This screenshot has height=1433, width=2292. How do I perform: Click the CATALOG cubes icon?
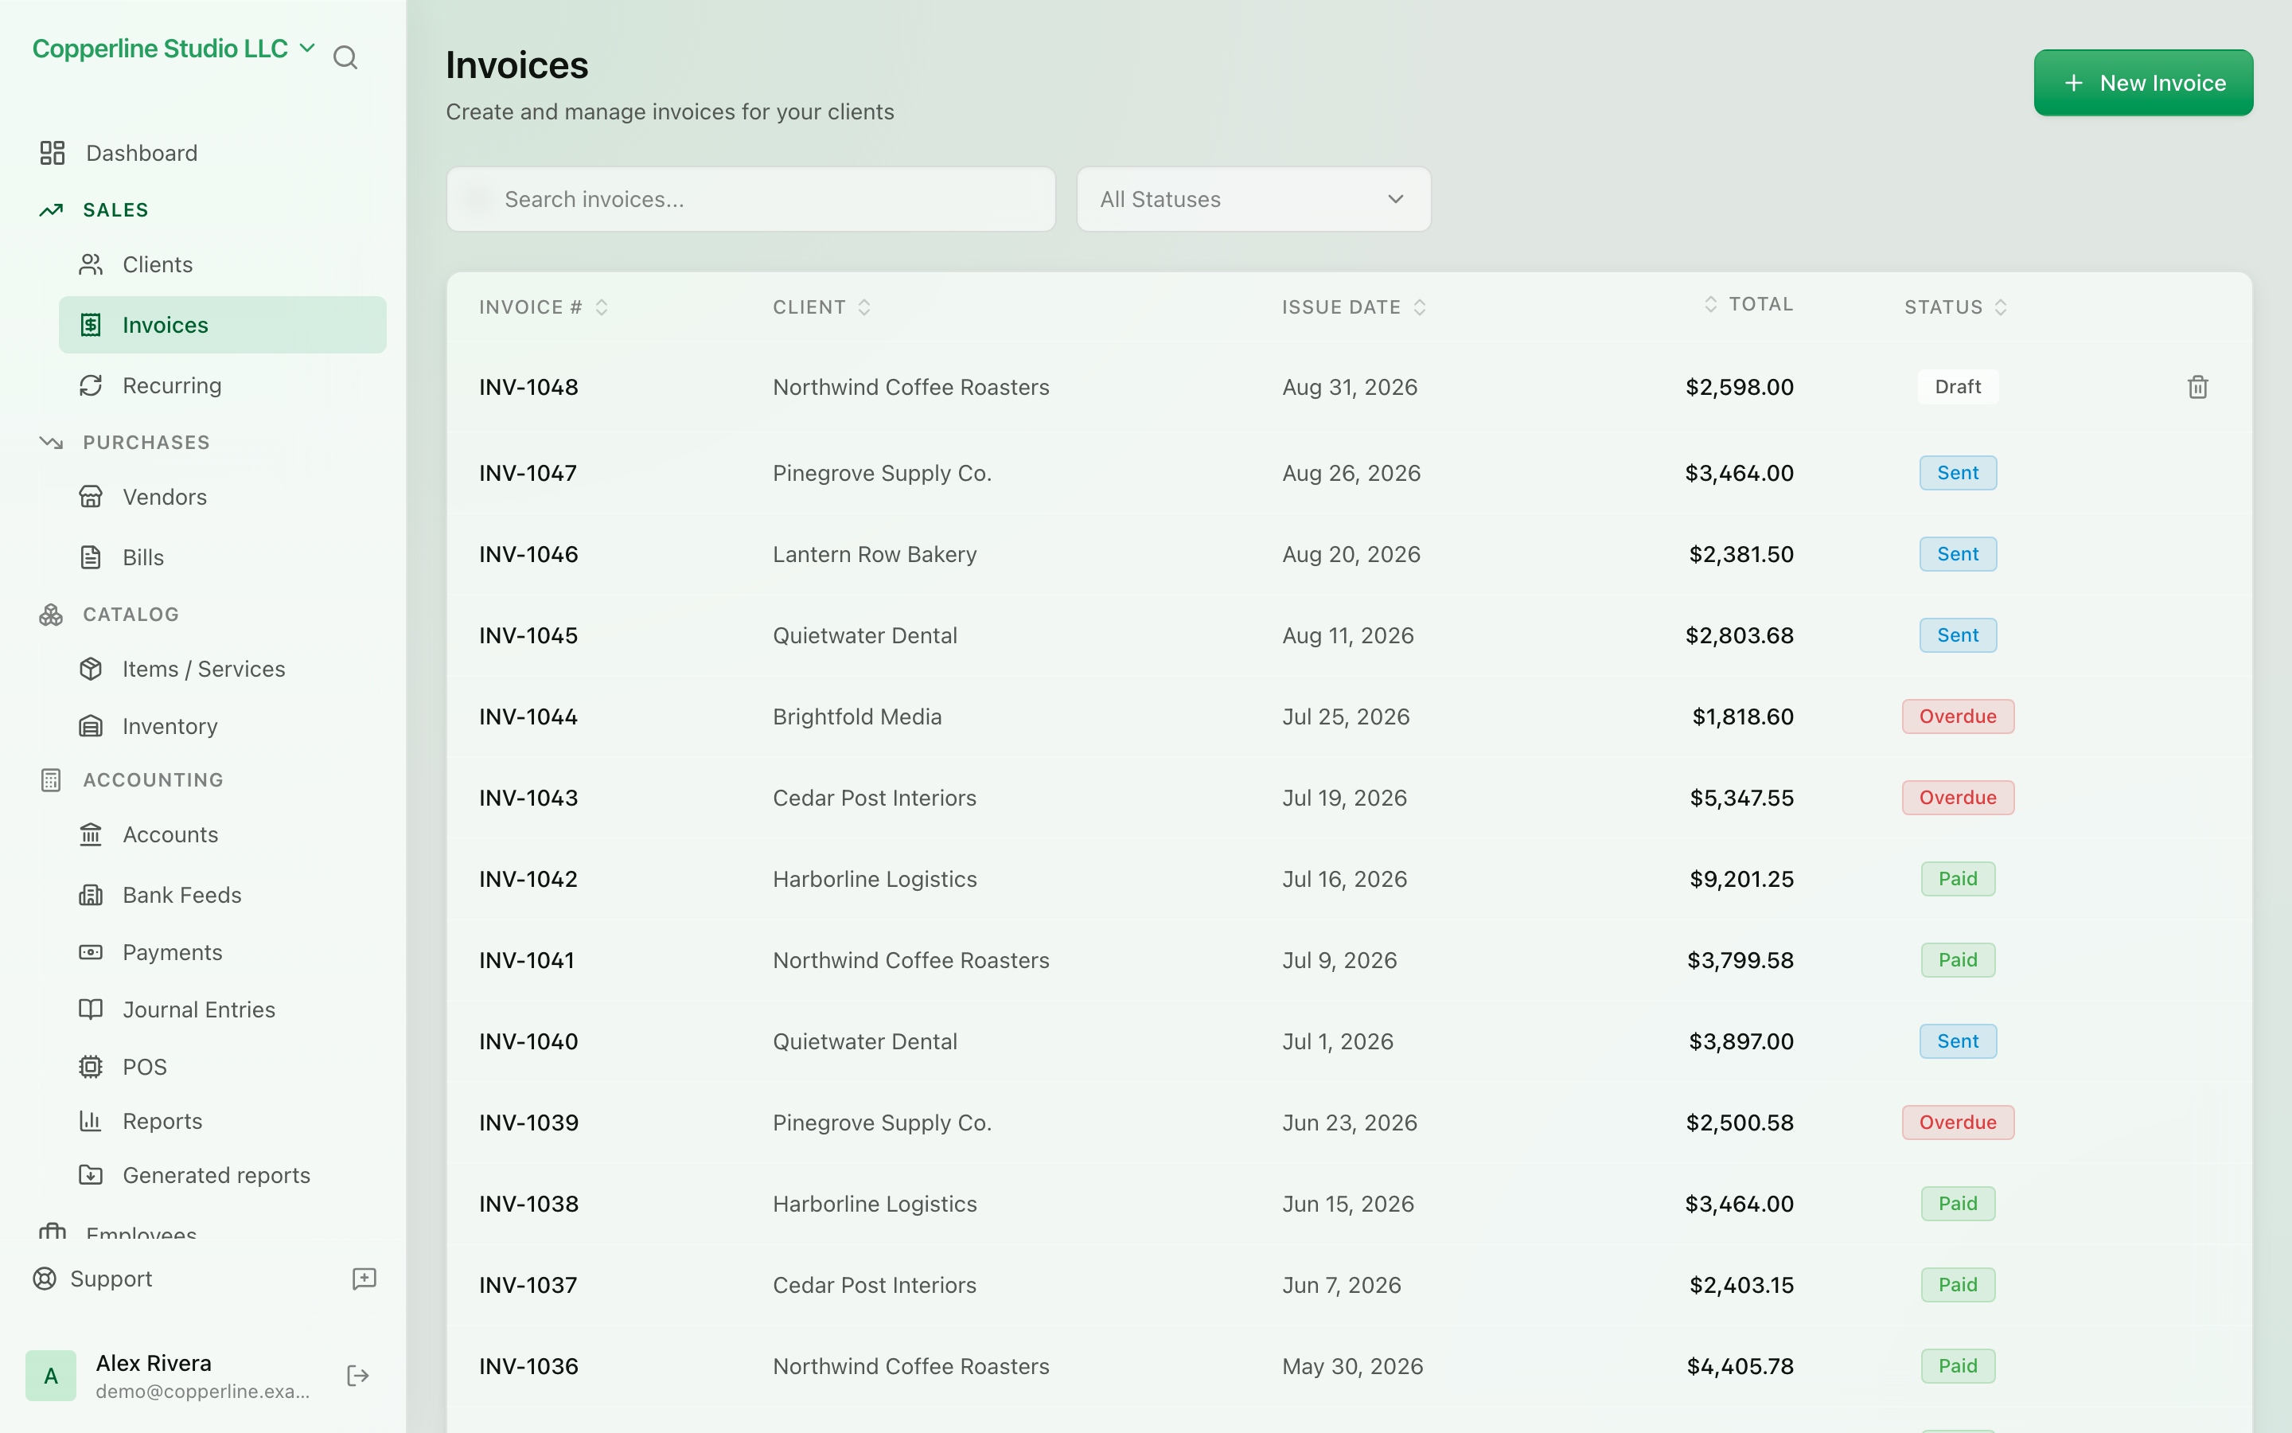[51, 614]
